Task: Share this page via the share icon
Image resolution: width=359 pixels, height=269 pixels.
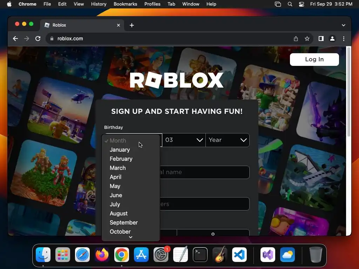Action: click(x=296, y=39)
